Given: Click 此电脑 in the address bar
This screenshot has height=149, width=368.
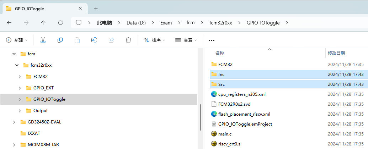Looking at the screenshot, I should click(x=105, y=23).
